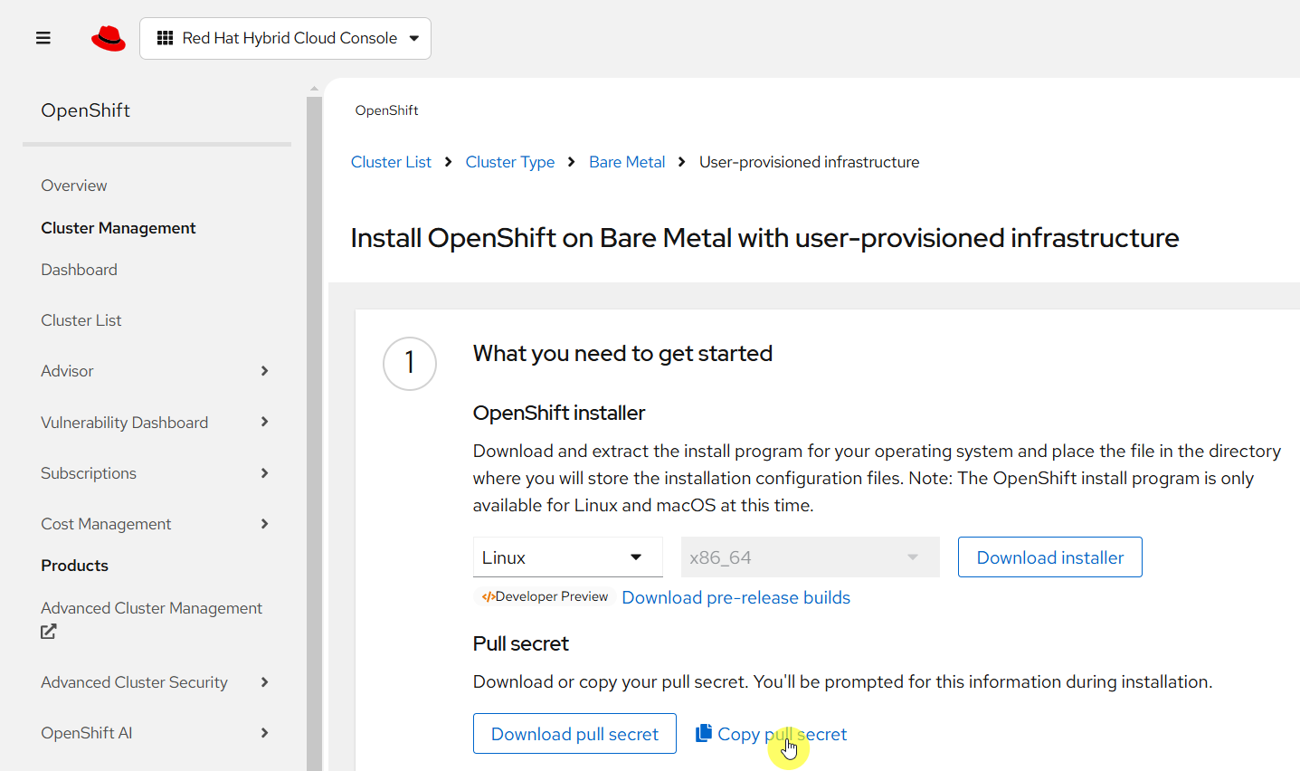Click the Red Hat logo

pyautogui.click(x=108, y=37)
